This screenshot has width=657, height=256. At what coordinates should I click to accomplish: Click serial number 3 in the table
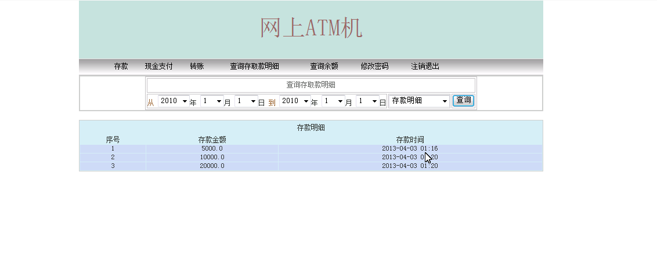pyautogui.click(x=113, y=166)
